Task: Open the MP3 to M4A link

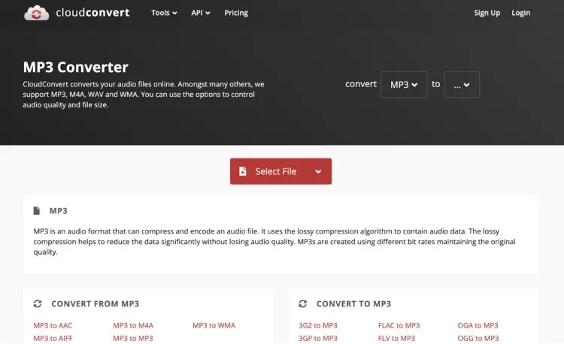Action: pyautogui.click(x=133, y=325)
